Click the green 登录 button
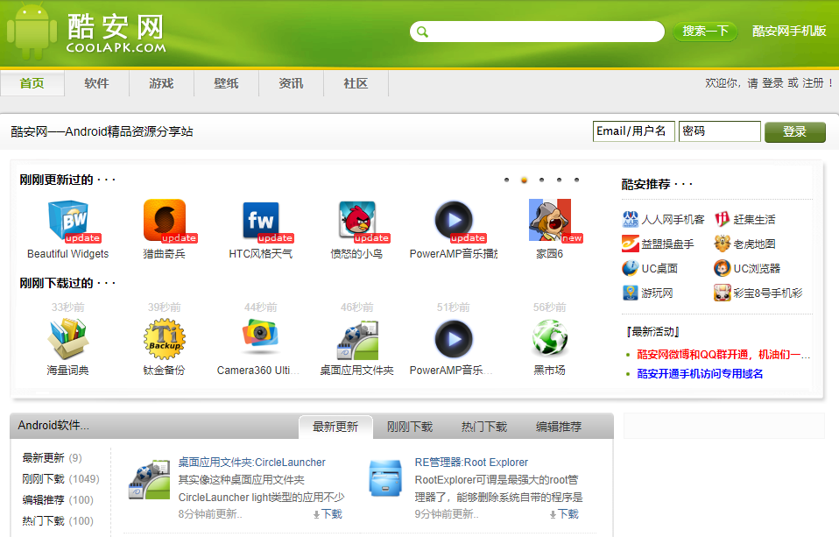This screenshot has width=839, height=537. coord(794,131)
